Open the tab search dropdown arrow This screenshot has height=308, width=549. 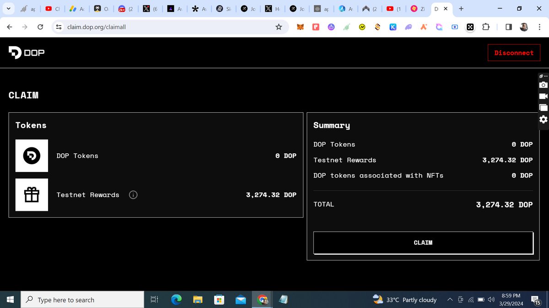8,9
